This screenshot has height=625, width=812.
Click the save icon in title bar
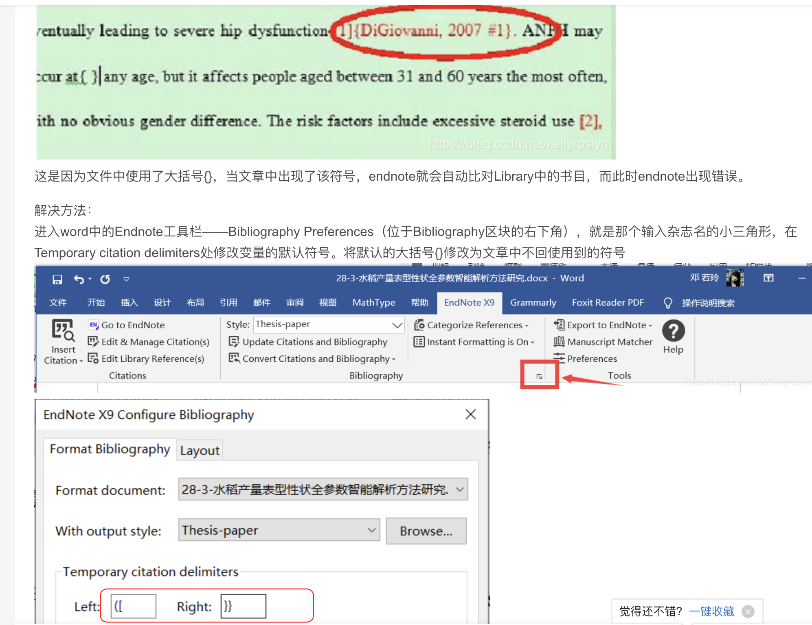57,279
